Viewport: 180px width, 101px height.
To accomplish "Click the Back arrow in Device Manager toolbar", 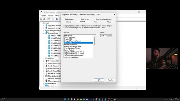I will (x=41, y=19).
